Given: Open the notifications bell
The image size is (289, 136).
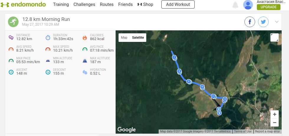Looking at the screenshot, I should (235, 5).
